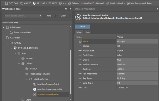Select the Main tab

79,32
